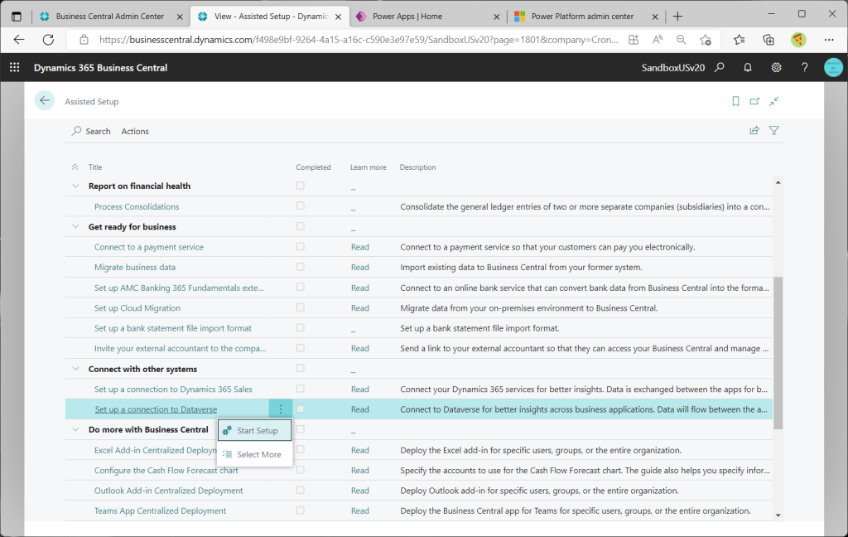Go back using the Assisted Setup back arrow
This screenshot has width=848, height=537.
click(45, 101)
